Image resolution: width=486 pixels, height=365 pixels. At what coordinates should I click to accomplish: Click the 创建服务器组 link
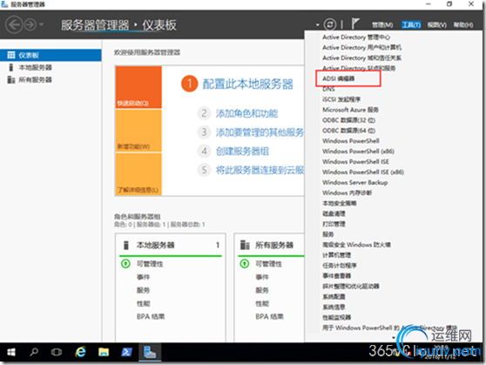242,152
